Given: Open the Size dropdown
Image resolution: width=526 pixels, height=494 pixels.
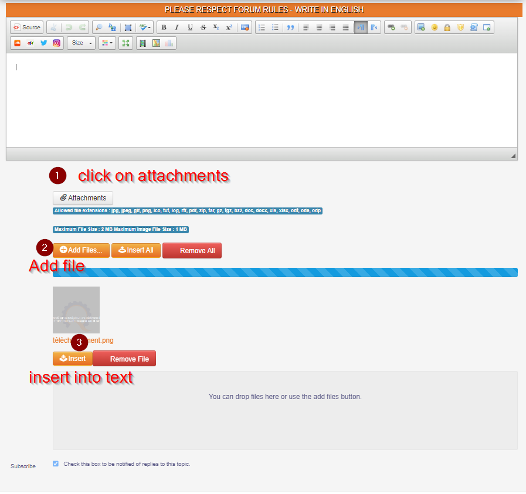Looking at the screenshot, I should pos(81,43).
